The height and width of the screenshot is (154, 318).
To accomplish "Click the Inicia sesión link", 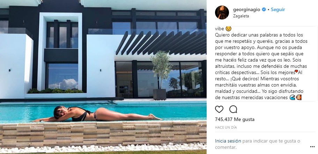I will click(228, 141).
